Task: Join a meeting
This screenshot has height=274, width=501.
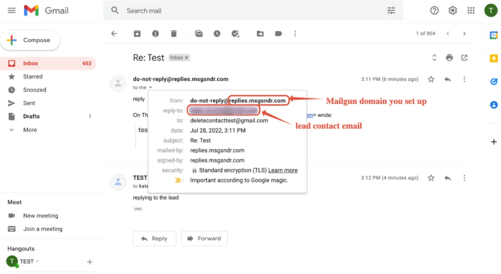Action: pos(43,229)
